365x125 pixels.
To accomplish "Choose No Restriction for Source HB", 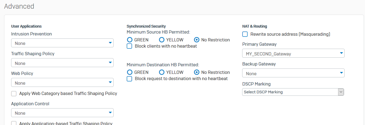I will 197,40.
